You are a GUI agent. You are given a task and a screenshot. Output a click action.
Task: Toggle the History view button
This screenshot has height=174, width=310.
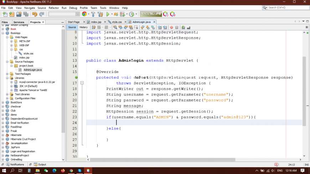click(83, 27)
